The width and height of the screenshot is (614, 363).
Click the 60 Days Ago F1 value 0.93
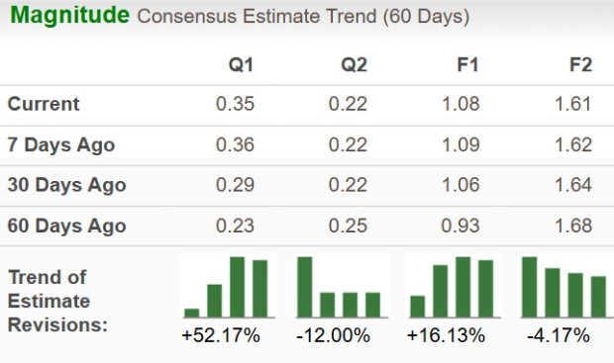460,227
